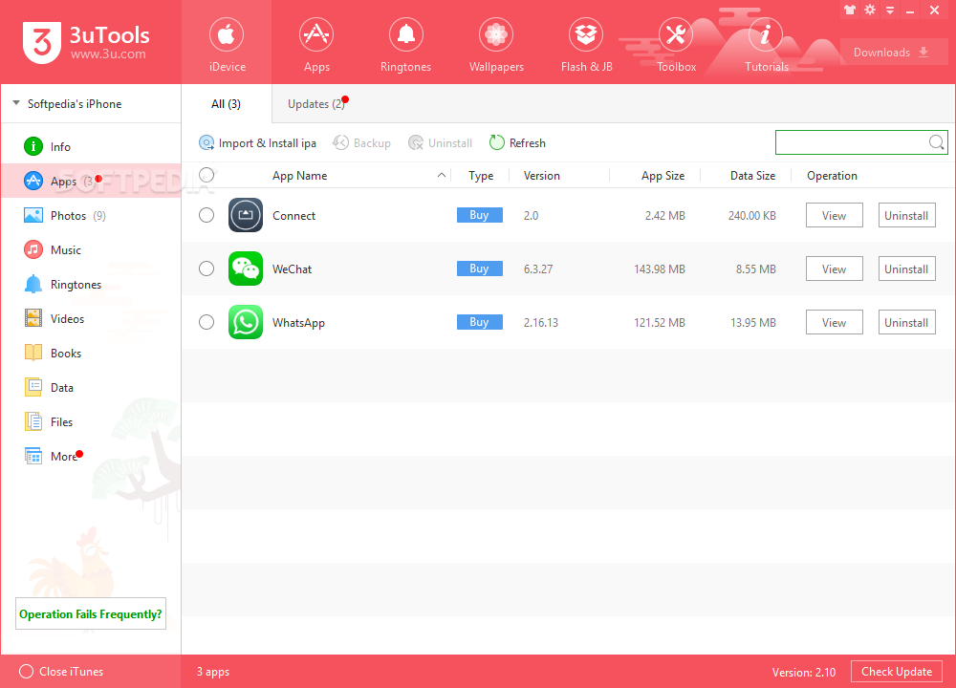This screenshot has height=688, width=956.
Task: Open Music in the sidebar
Action: point(91,249)
